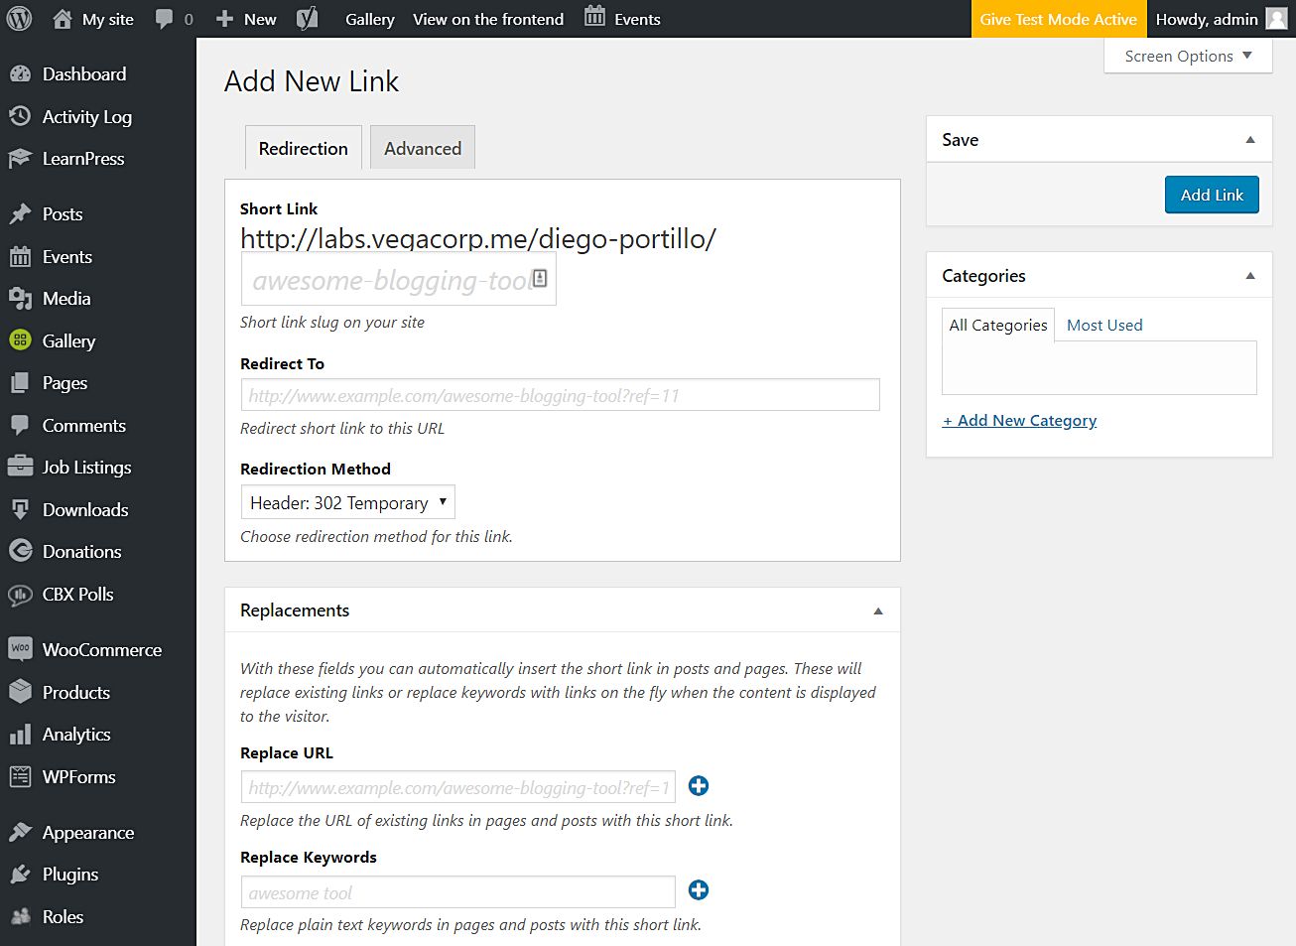
Task: Open the Redirection Method dropdown
Action: [347, 503]
